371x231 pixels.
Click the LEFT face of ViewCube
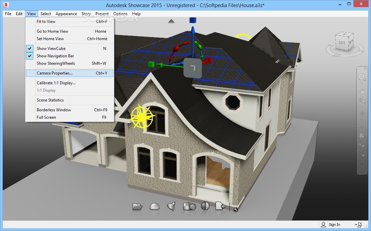[341, 43]
